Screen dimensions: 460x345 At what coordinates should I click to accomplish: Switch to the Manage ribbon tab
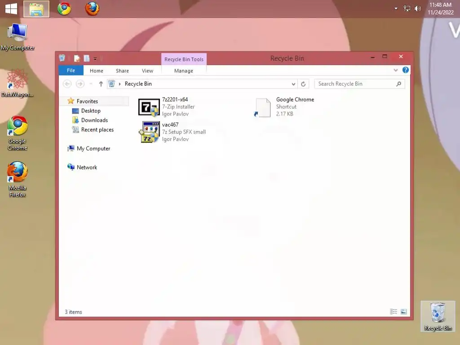pyautogui.click(x=184, y=71)
